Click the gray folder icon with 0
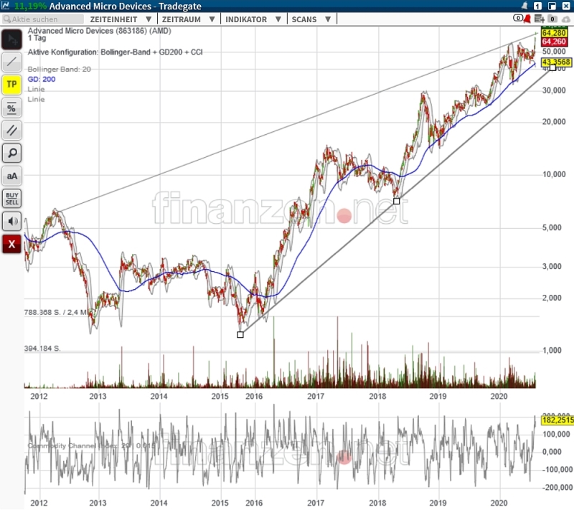 [x=552, y=19]
